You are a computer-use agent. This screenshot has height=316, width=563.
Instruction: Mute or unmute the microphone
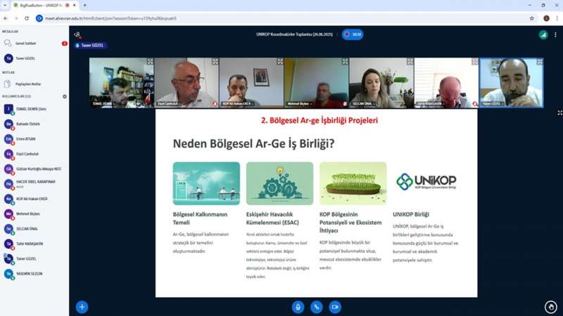(x=298, y=307)
